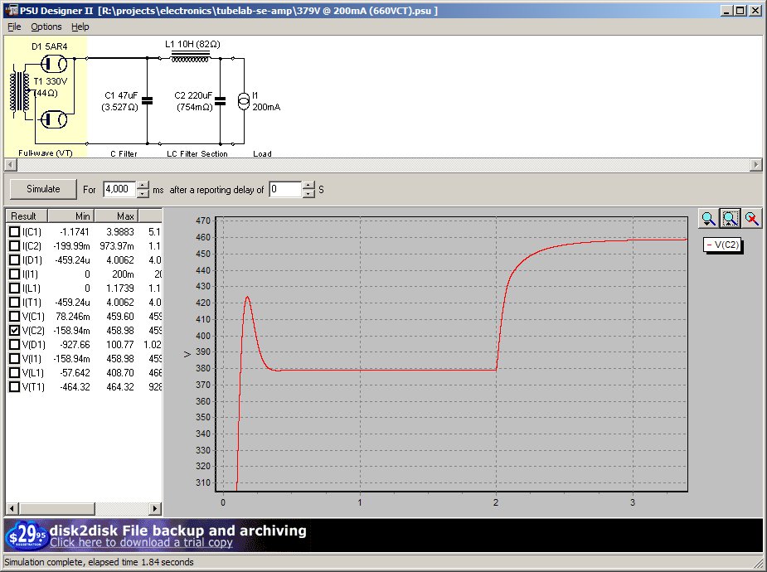
Task: Tick the V(T1) result checkbox
Action: (14, 386)
